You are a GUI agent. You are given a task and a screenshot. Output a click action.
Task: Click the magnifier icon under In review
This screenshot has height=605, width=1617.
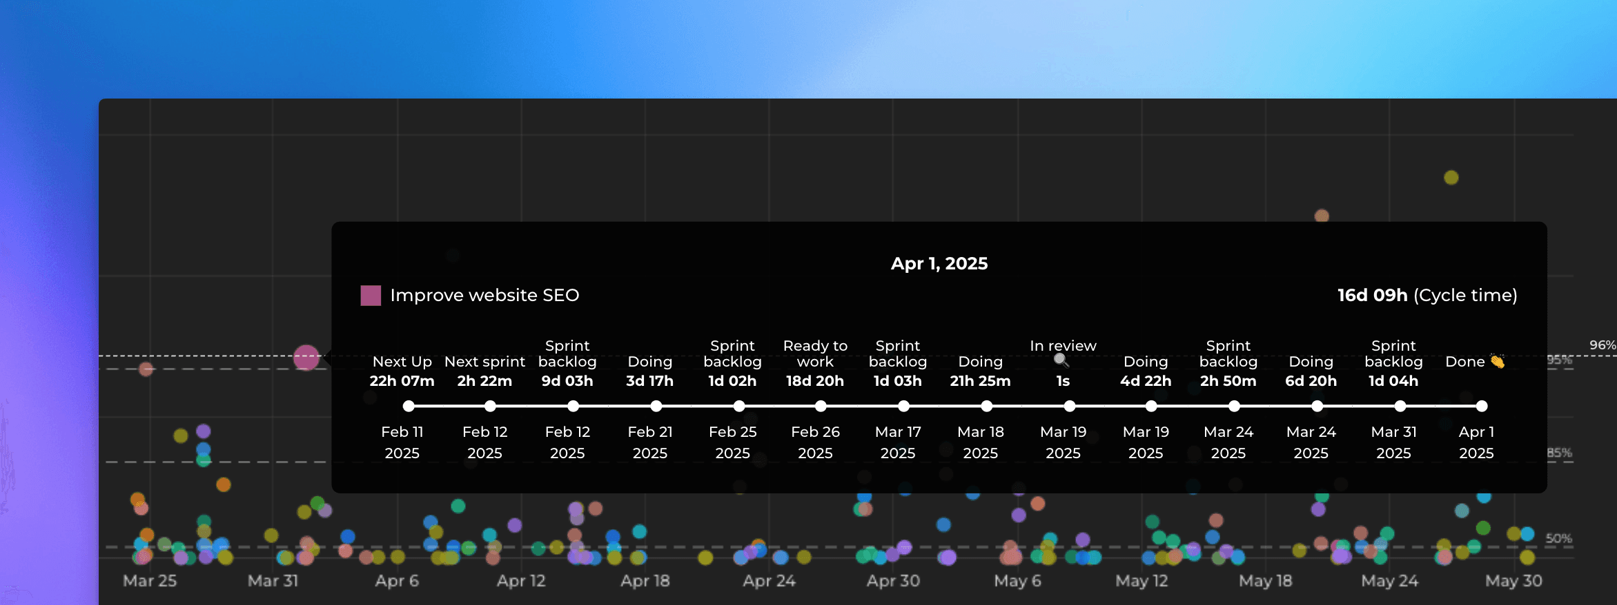[1061, 360]
